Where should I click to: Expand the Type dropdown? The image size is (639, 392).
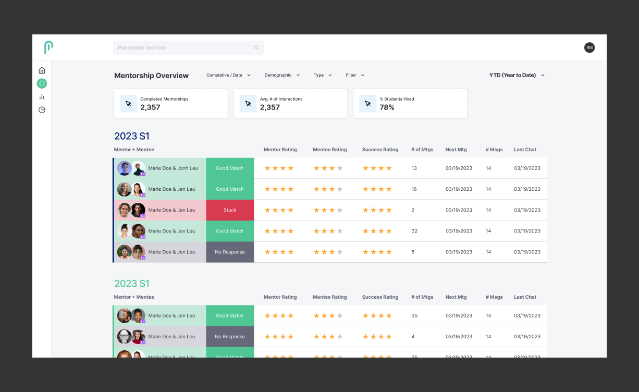(323, 75)
